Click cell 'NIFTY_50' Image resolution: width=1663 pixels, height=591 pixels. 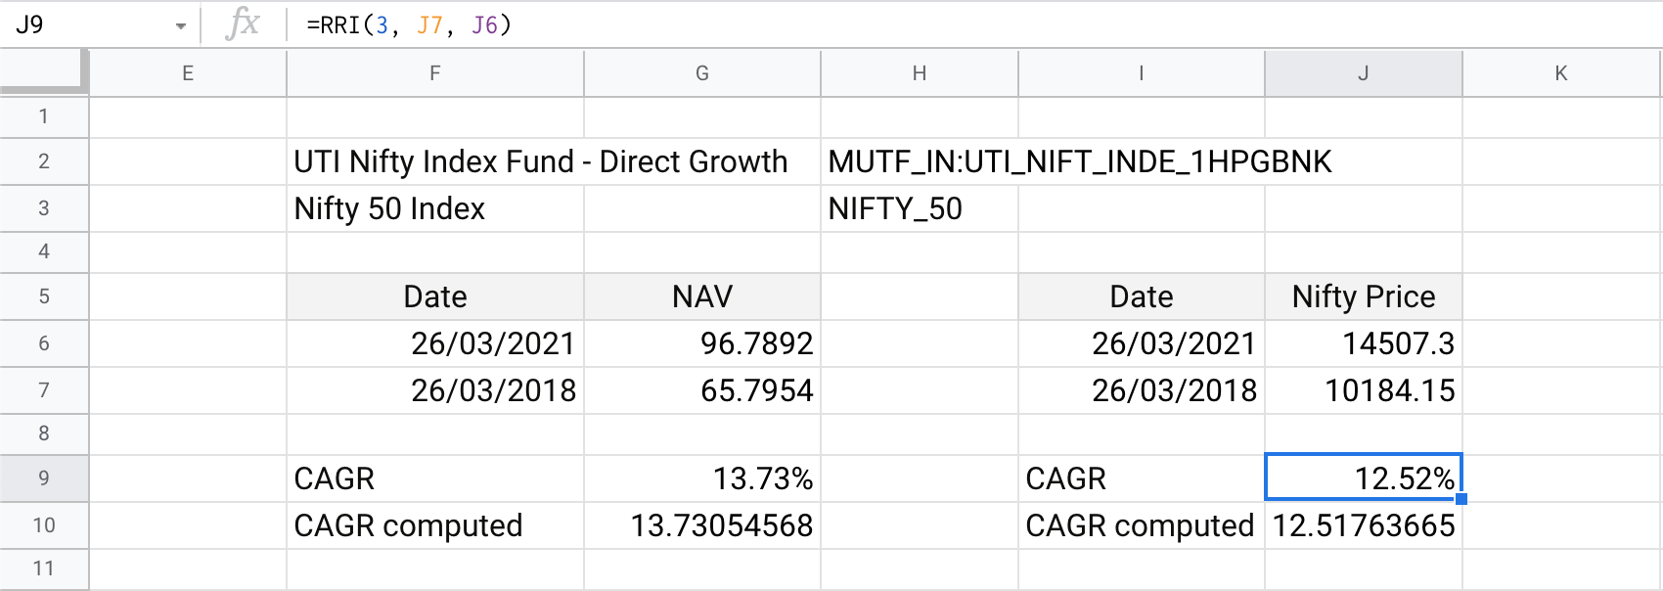click(x=920, y=208)
